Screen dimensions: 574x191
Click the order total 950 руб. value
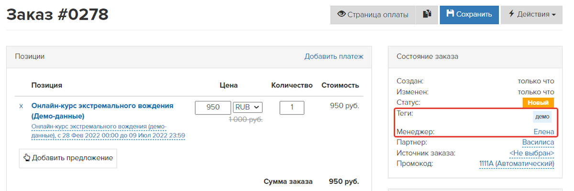pyautogui.click(x=344, y=181)
